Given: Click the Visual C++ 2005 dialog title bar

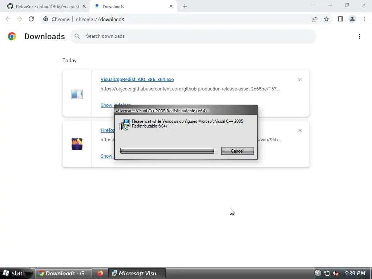Looking at the screenshot, I should coord(186,110).
